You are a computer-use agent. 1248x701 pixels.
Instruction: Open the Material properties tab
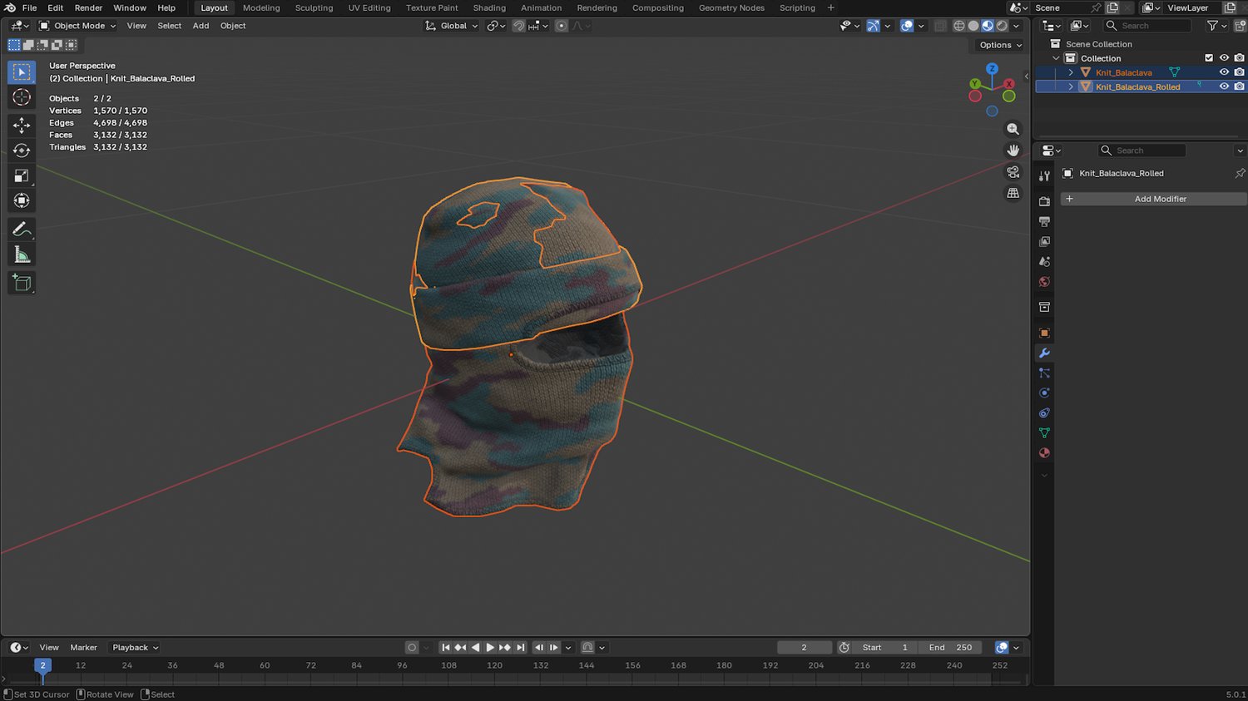(1044, 453)
